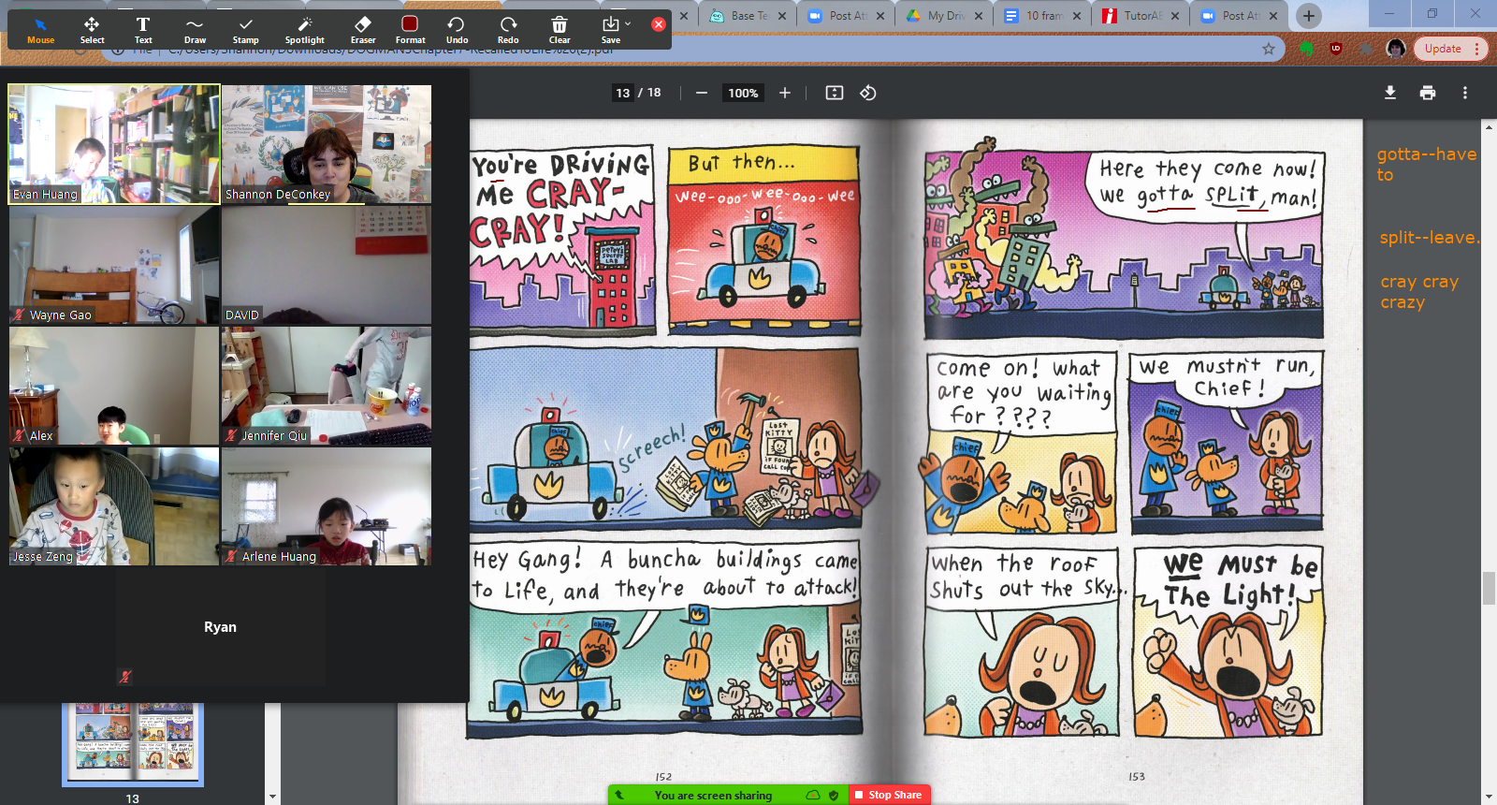Close the My Drive tab
Screen dimensions: 1497x805
(979, 16)
